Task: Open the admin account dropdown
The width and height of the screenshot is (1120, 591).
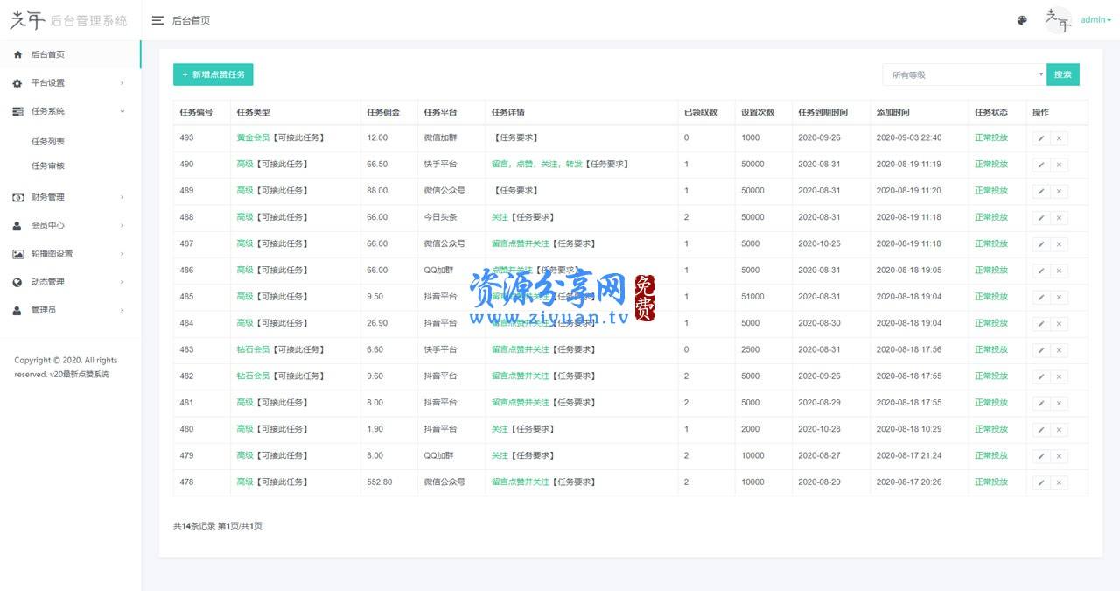Action: pyautogui.click(x=1093, y=19)
